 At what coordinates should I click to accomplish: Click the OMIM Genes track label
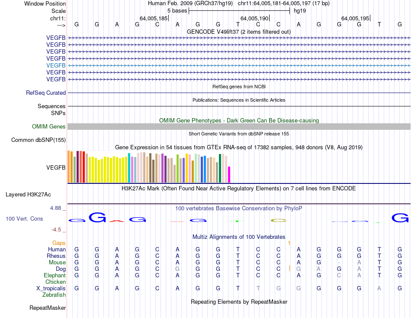pyautogui.click(x=49, y=127)
